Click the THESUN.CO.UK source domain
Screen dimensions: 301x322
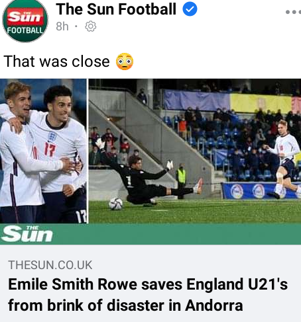(50, 265)
